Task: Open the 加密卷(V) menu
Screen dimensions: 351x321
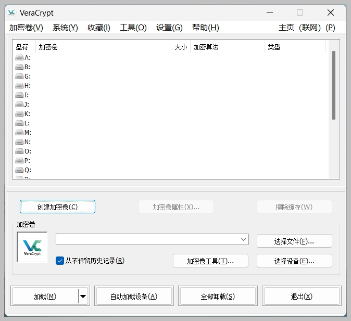Action: coord(26,28)
